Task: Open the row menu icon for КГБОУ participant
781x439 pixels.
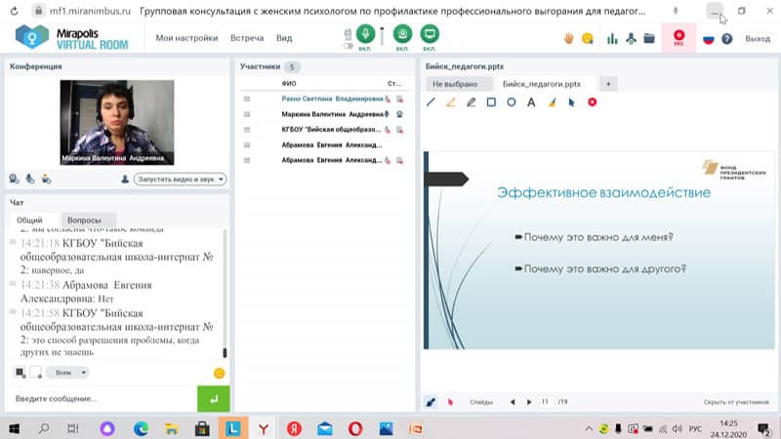Action: 247,130
